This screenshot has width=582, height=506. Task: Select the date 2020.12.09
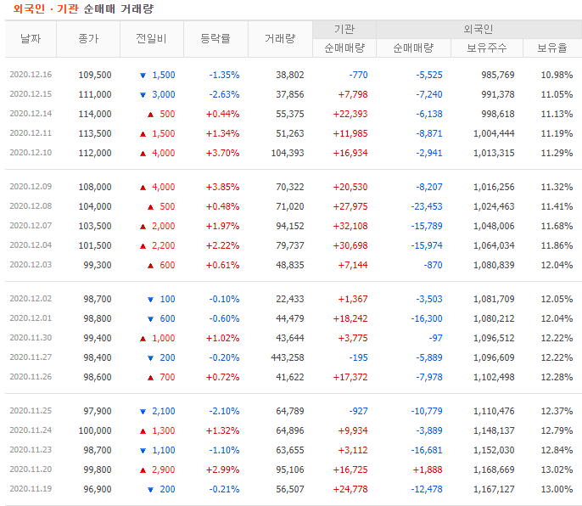(x=31, y=187)
